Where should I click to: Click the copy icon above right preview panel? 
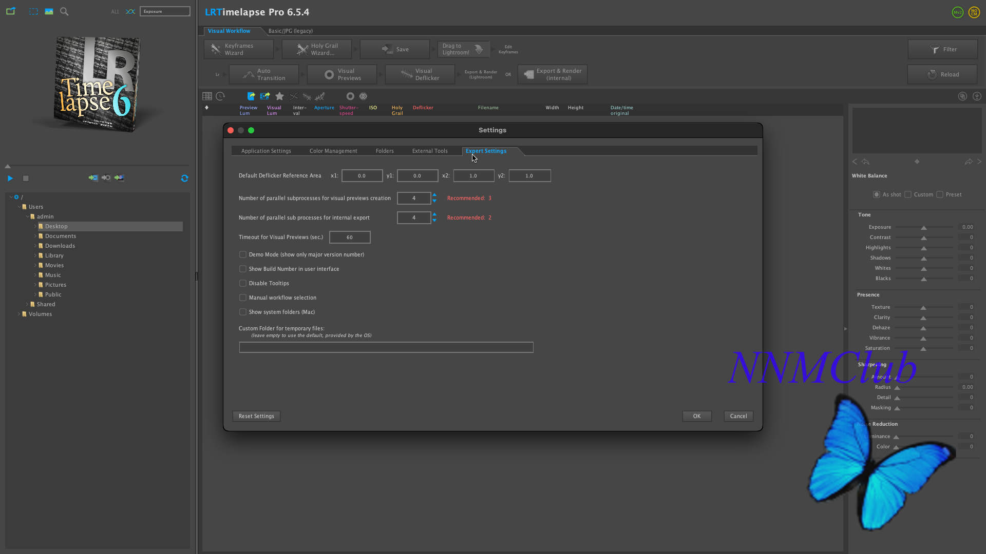[962, 96]
